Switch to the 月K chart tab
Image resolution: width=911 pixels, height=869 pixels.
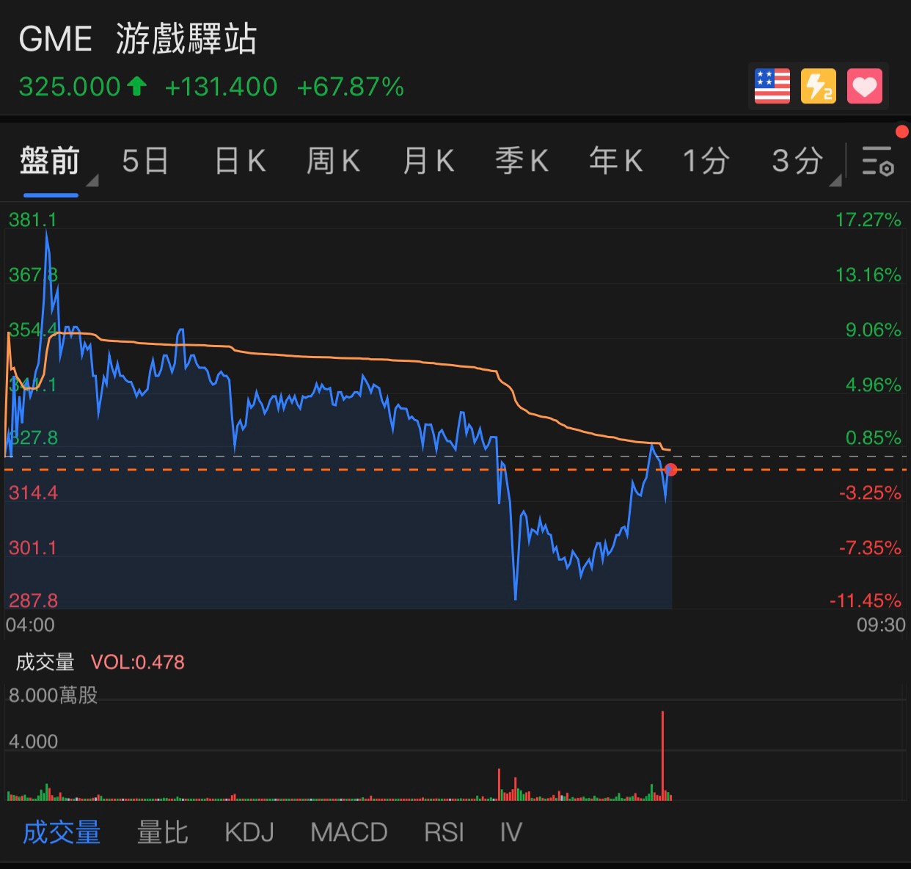tap(428, 161)
